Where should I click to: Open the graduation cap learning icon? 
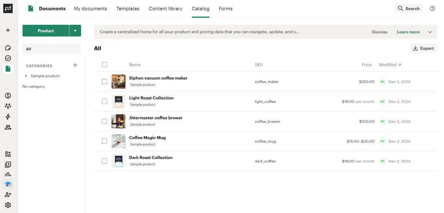coord(8,184)
